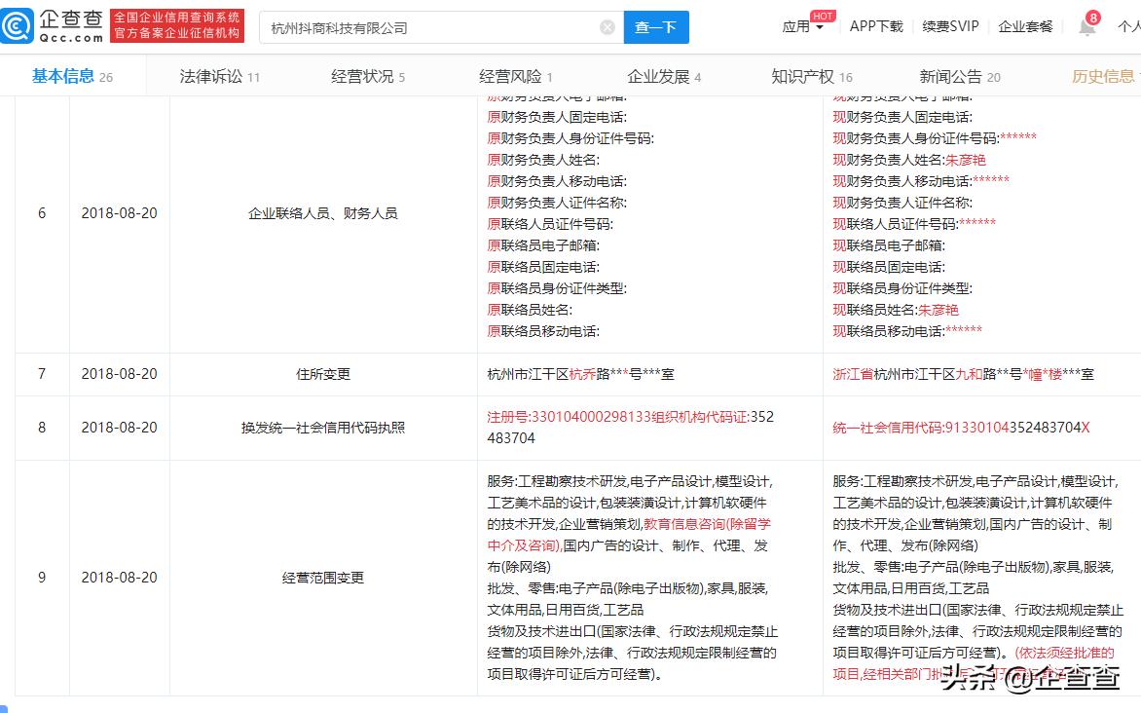Screen dimensions: 1141x713
Task: Click inside the company name search field
Action: (428, 26)
